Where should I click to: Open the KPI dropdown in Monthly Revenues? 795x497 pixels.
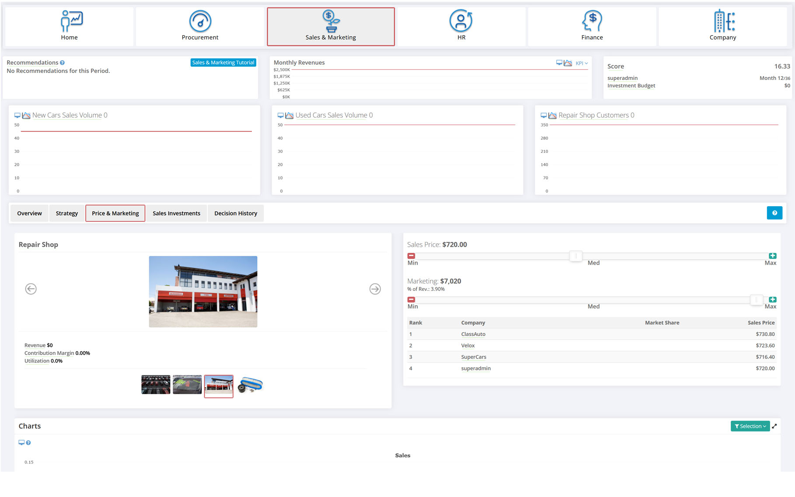pyautogui.click(x=582, y=63)
